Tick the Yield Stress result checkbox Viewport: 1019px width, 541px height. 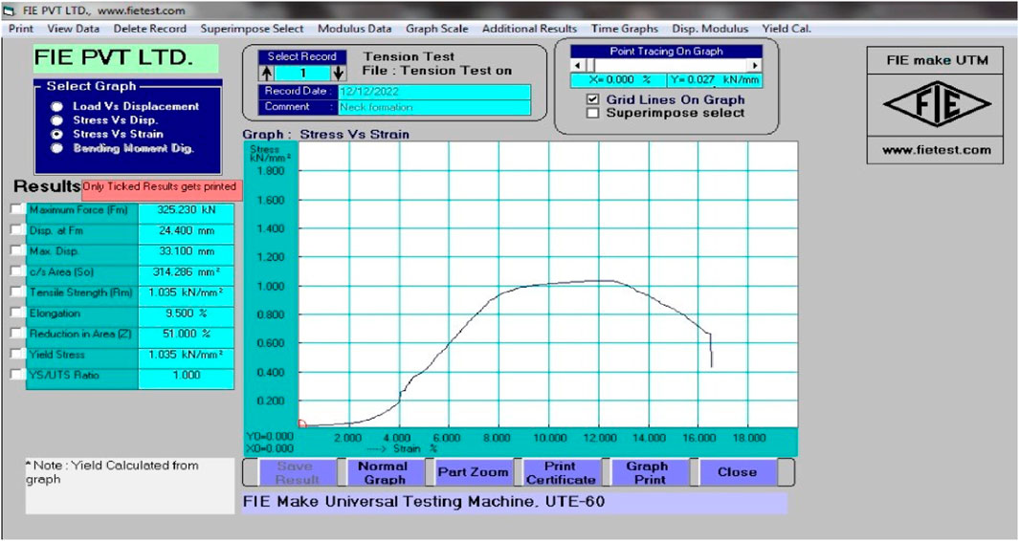(17, 354)
